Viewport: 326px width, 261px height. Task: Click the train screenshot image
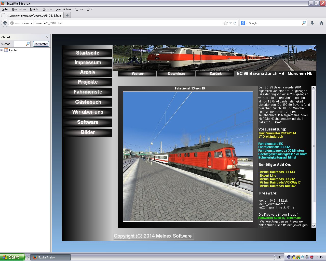point(188,156)
